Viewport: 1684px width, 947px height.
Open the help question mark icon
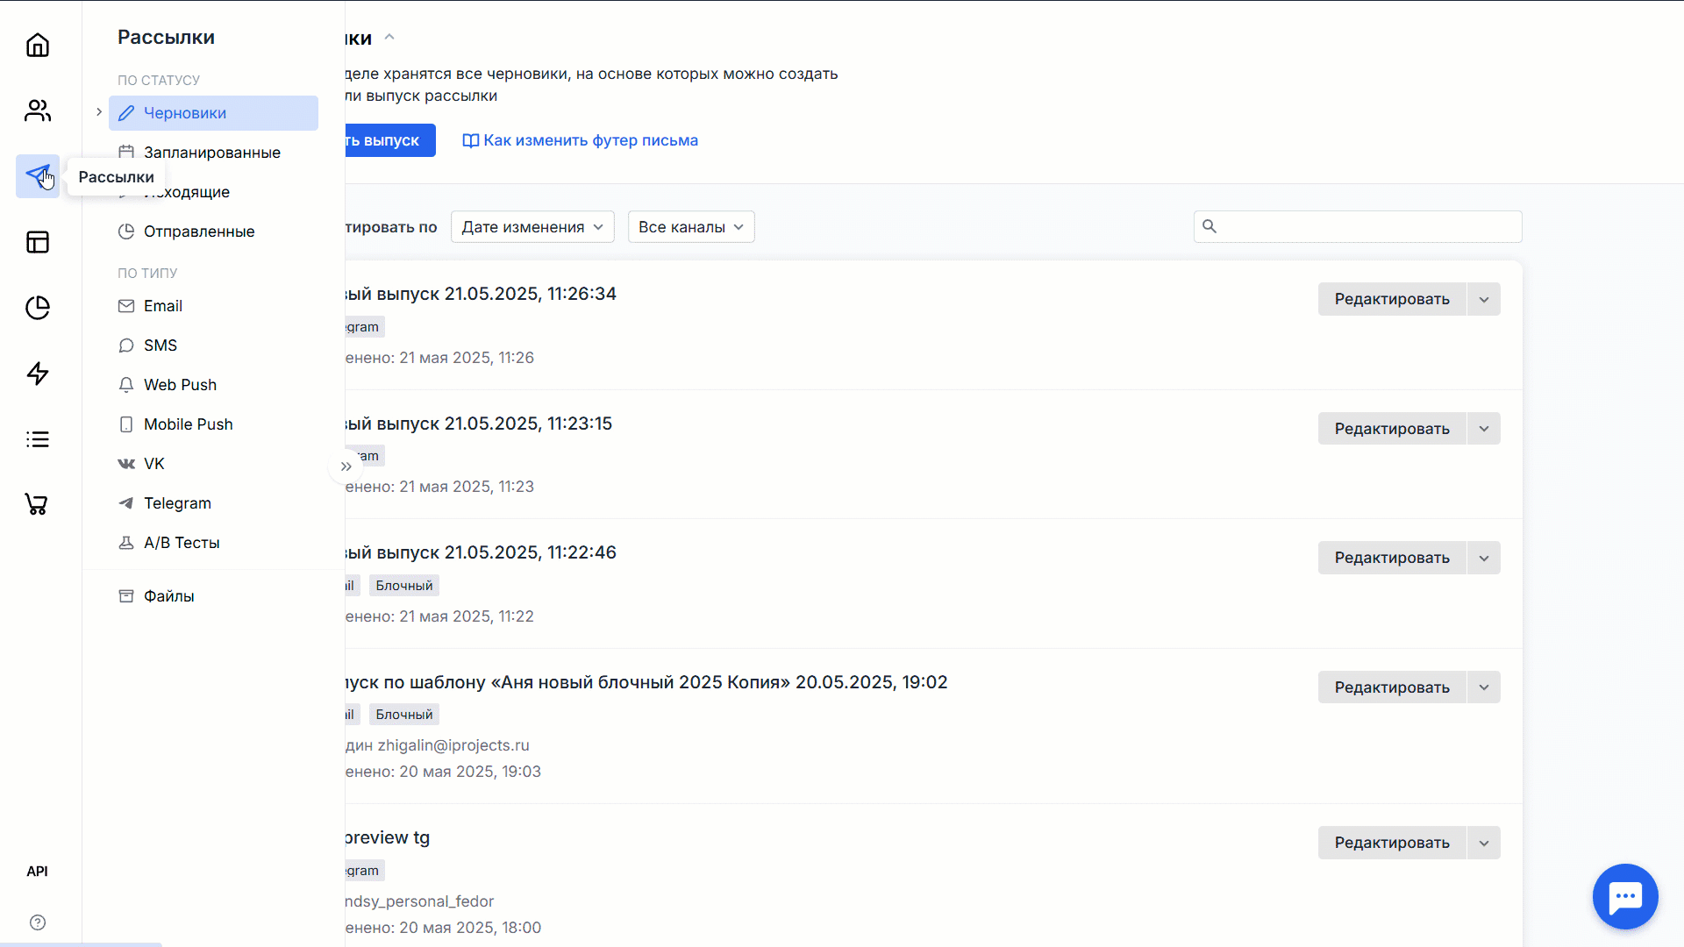click(x=38, y=922)
